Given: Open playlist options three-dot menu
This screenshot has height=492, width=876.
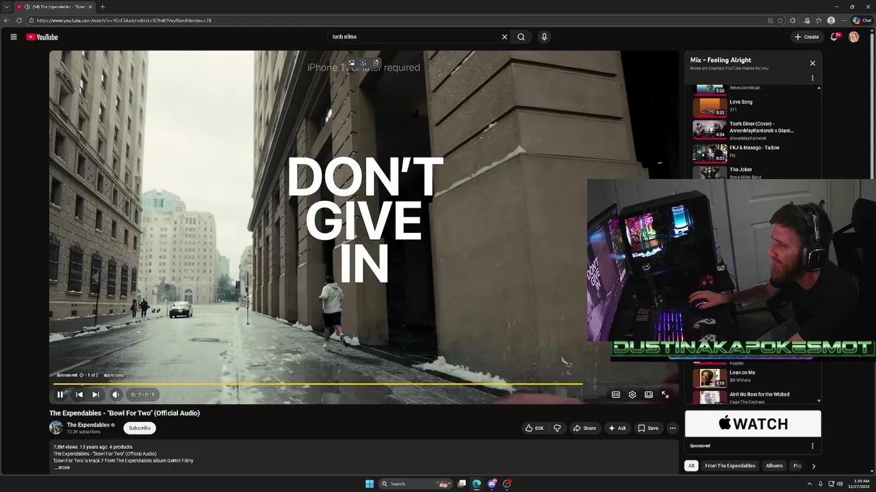Looking at the screenshot, I should pos(812,78).
